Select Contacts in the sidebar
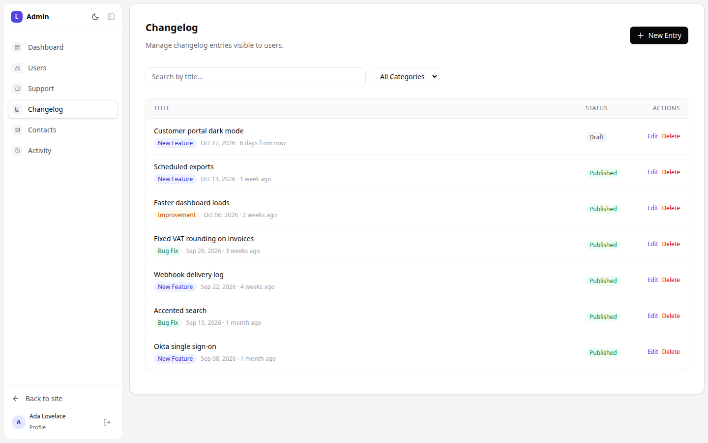708x443 pixels. (x=63, y=130)
